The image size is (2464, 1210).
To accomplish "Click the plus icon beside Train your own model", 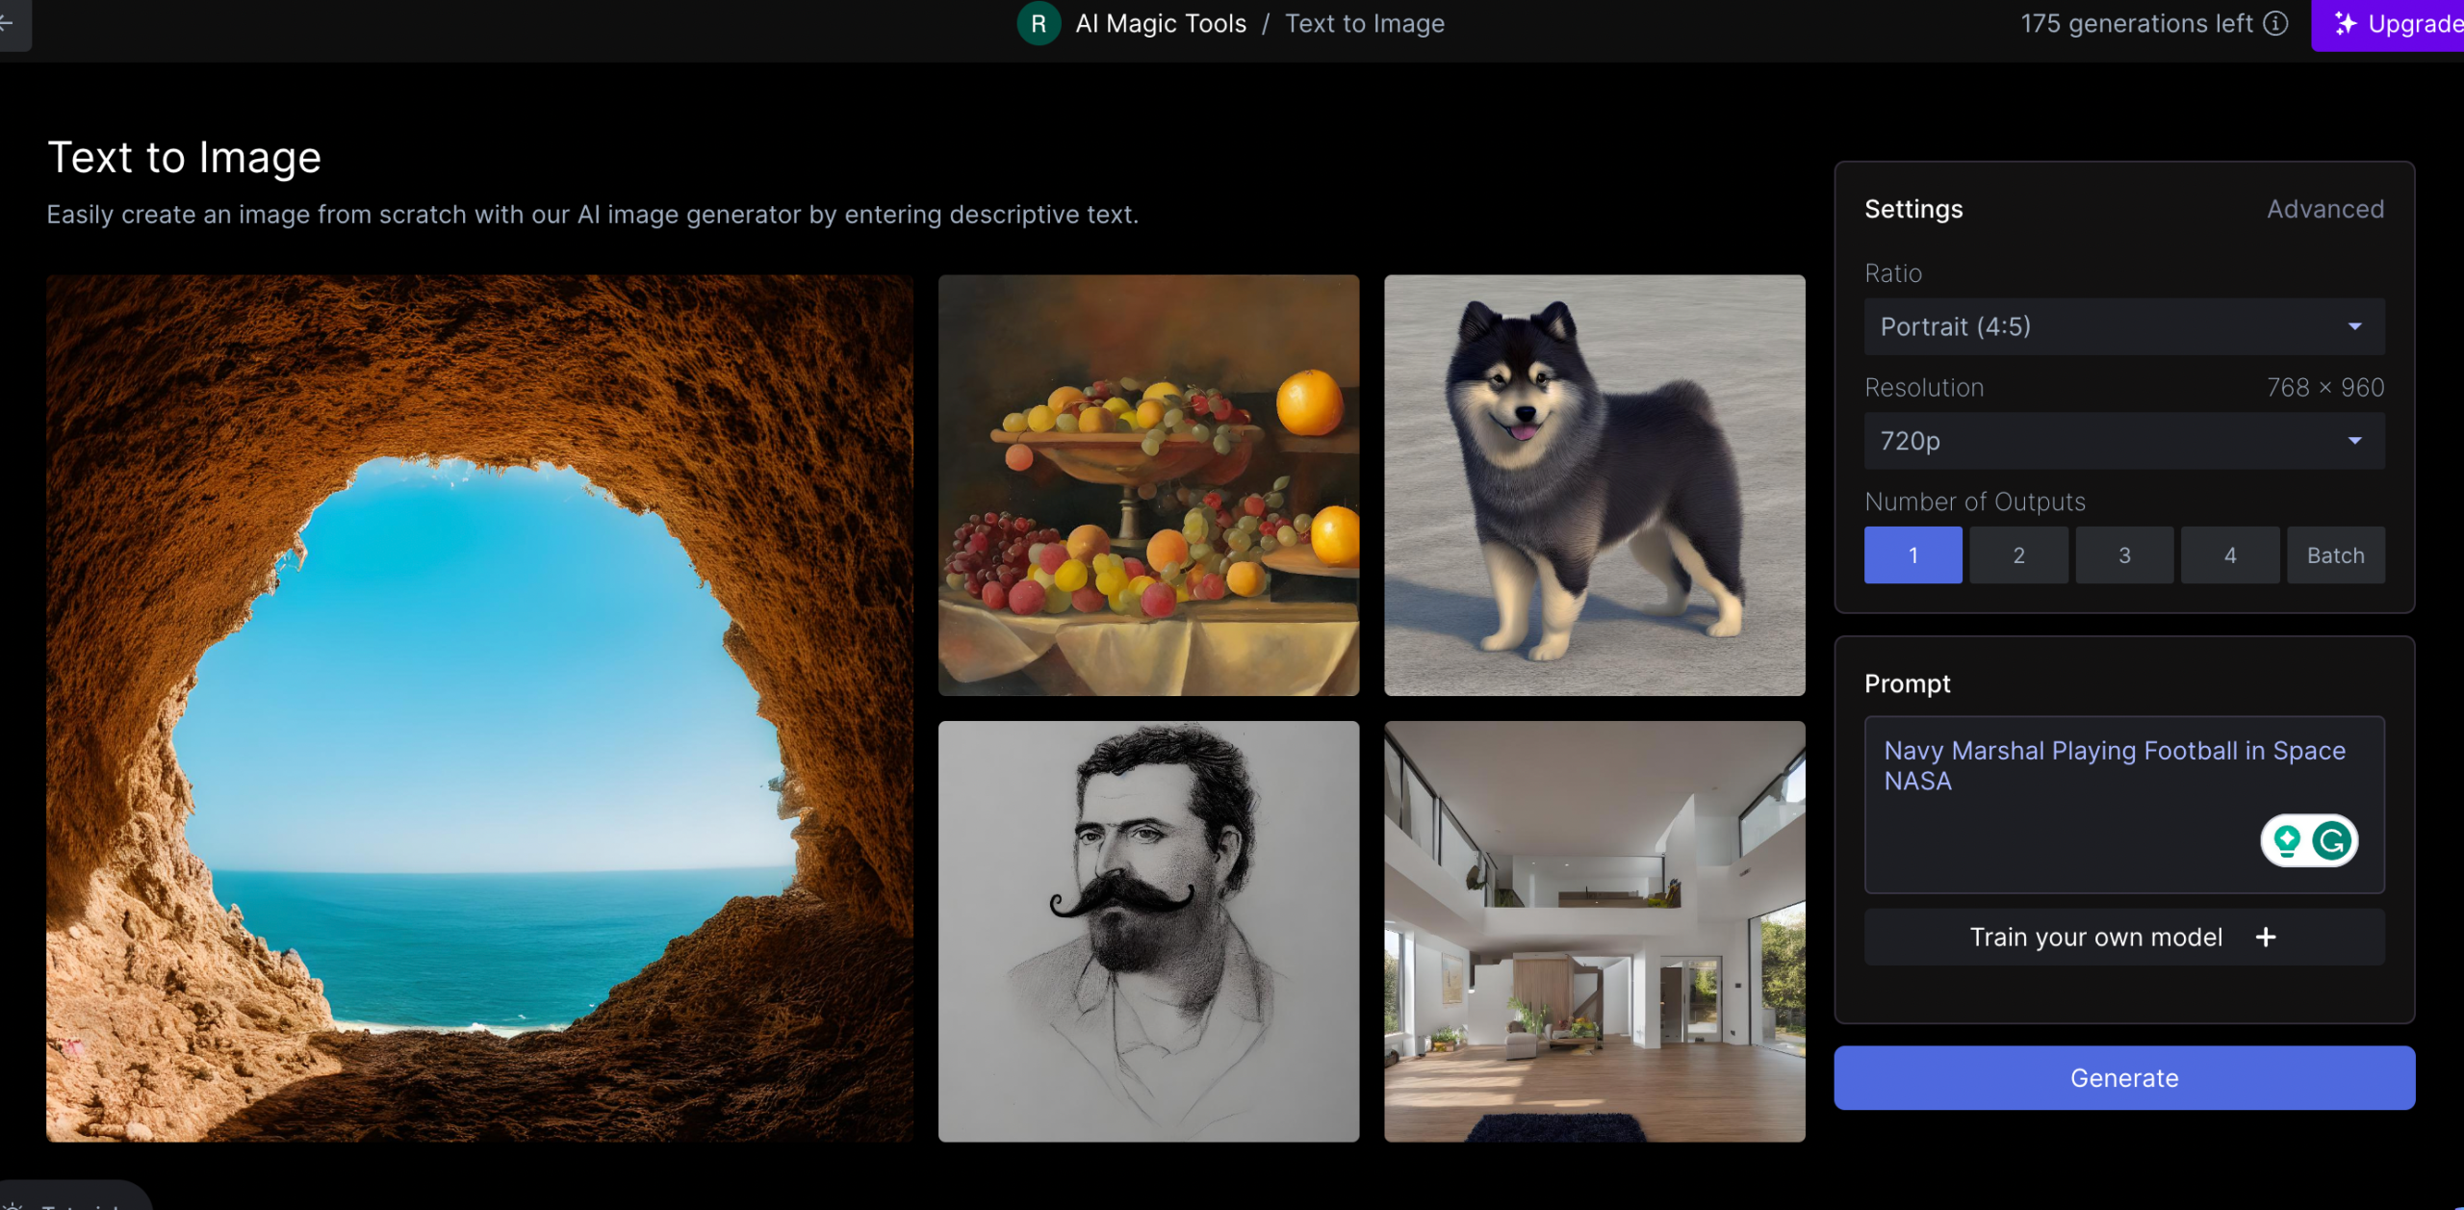I will coord(2266,938).
